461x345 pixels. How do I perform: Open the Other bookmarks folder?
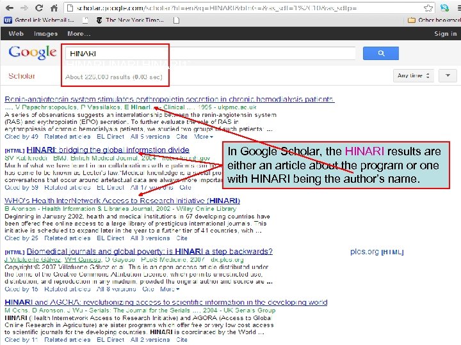[434, 20]
